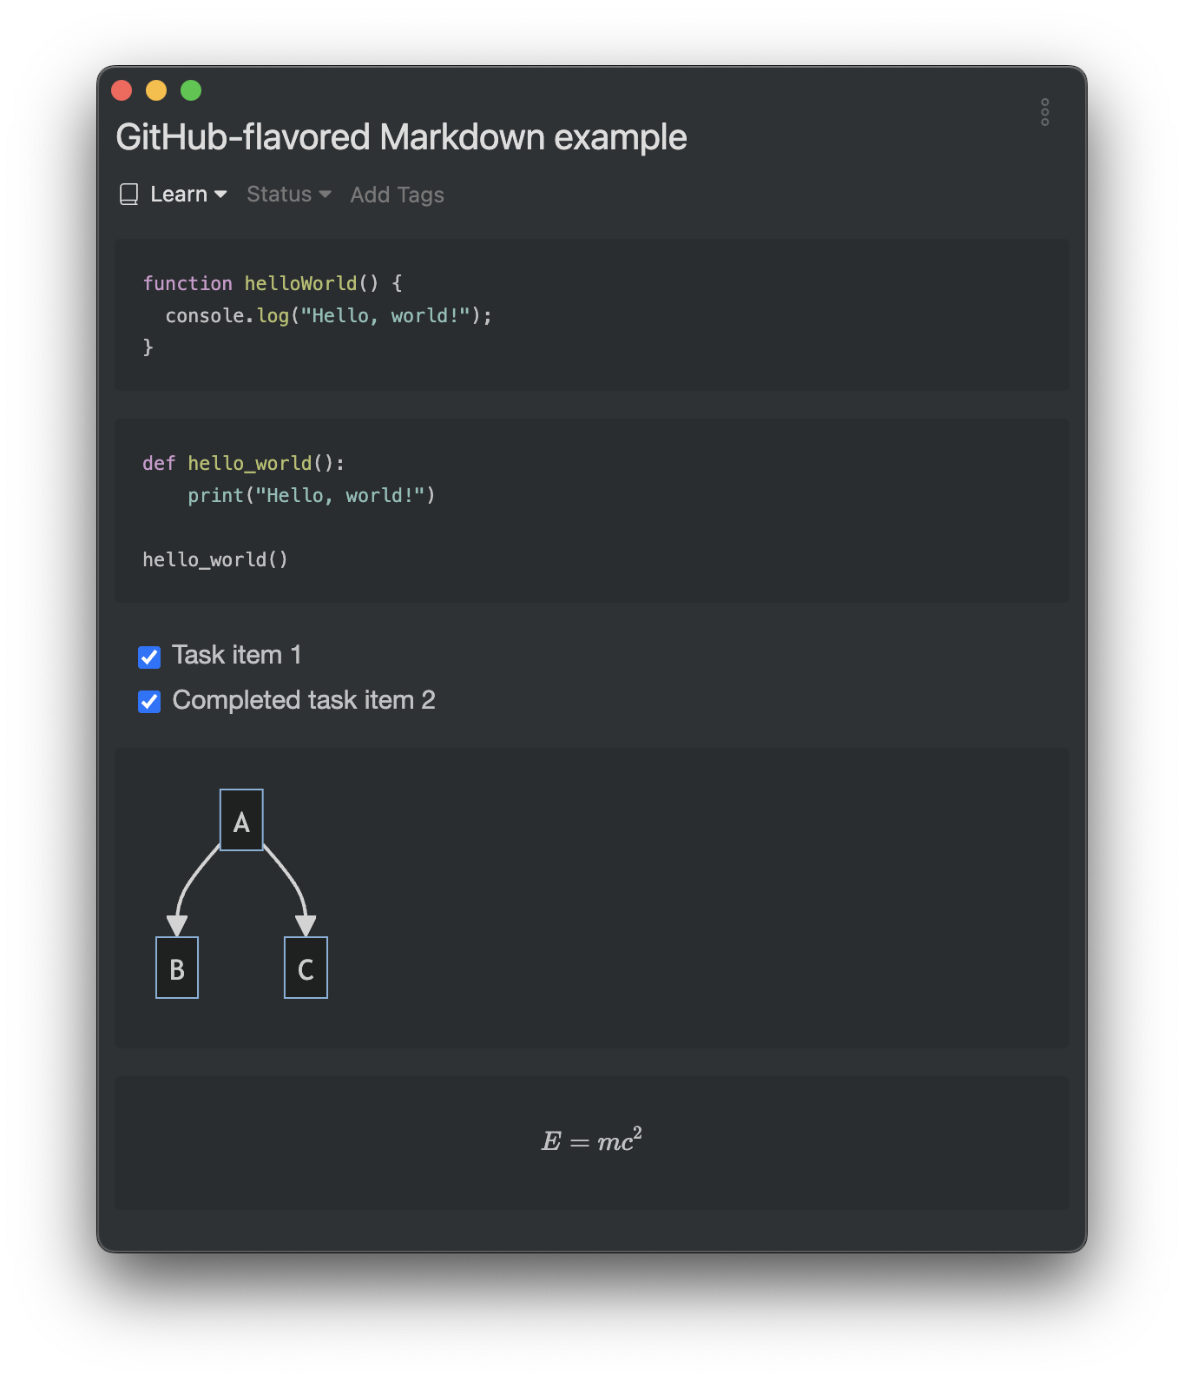Close the window with the red button
Image resolution: width=1184 pixels, height=1381 pixels.
point(122,90)
